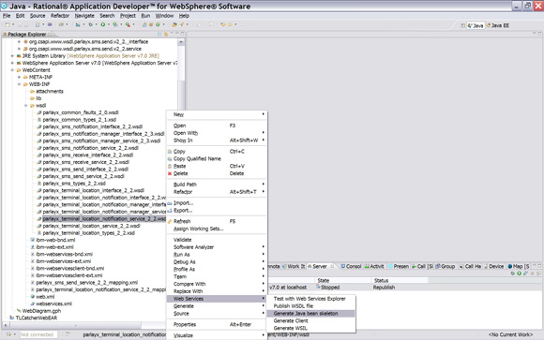Open the New wizard dropdown arrow

(x=13, y=24)
